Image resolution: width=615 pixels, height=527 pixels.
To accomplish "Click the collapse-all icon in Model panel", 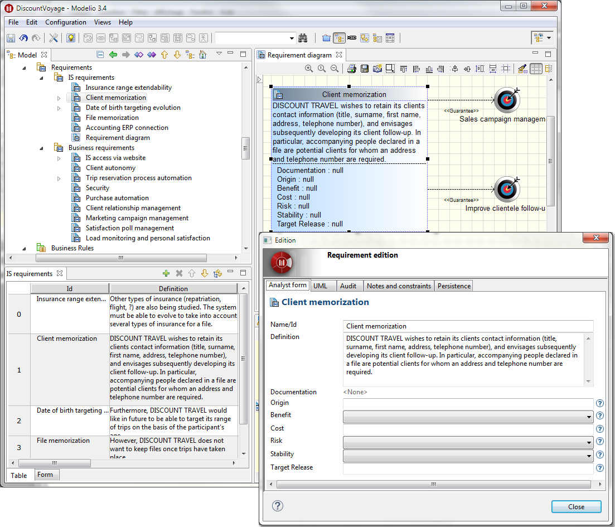I will coord(100,55).
